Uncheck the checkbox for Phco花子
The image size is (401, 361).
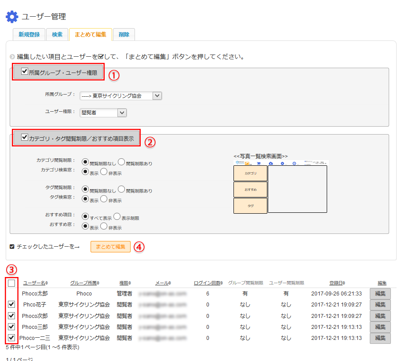click(x=11, y=304)
